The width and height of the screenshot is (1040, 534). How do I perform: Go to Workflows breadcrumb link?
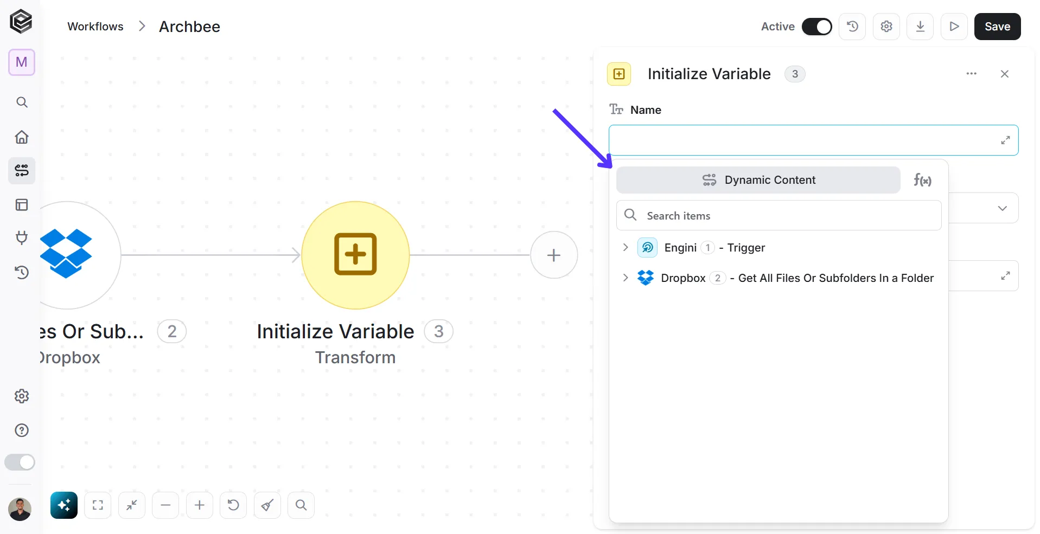(x=95, y=27)
